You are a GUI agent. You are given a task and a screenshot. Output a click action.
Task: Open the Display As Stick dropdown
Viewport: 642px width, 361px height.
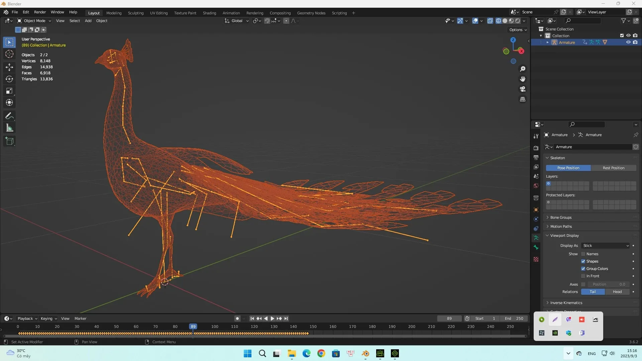[x=606, y=246]
